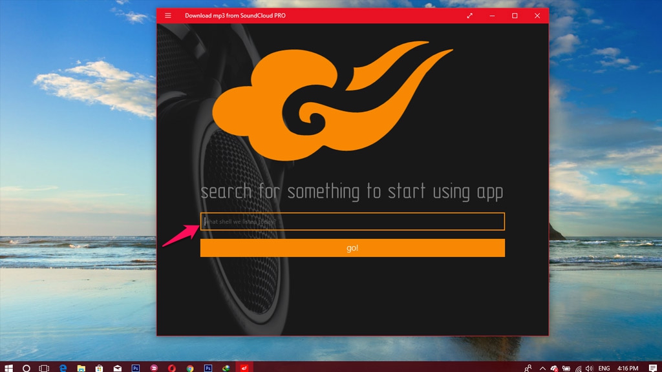Open the volume control tray icon
The image size is (662, 372).
tap(590, 368)
